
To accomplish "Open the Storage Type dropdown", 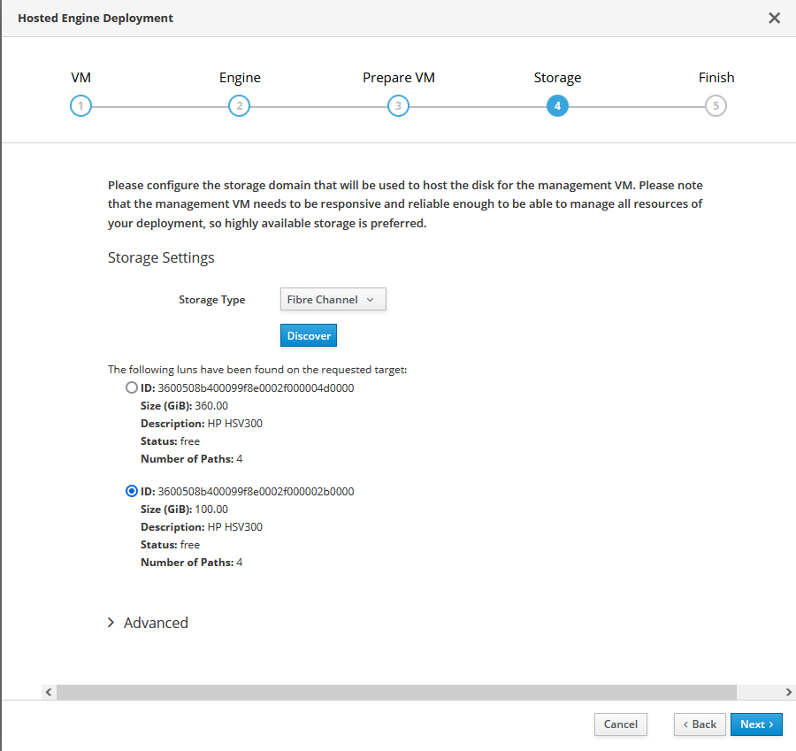I will coord(333,300).
